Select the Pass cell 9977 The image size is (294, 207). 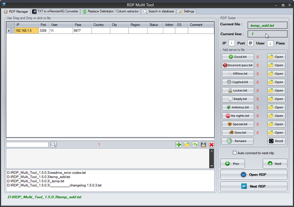[82, 31]
